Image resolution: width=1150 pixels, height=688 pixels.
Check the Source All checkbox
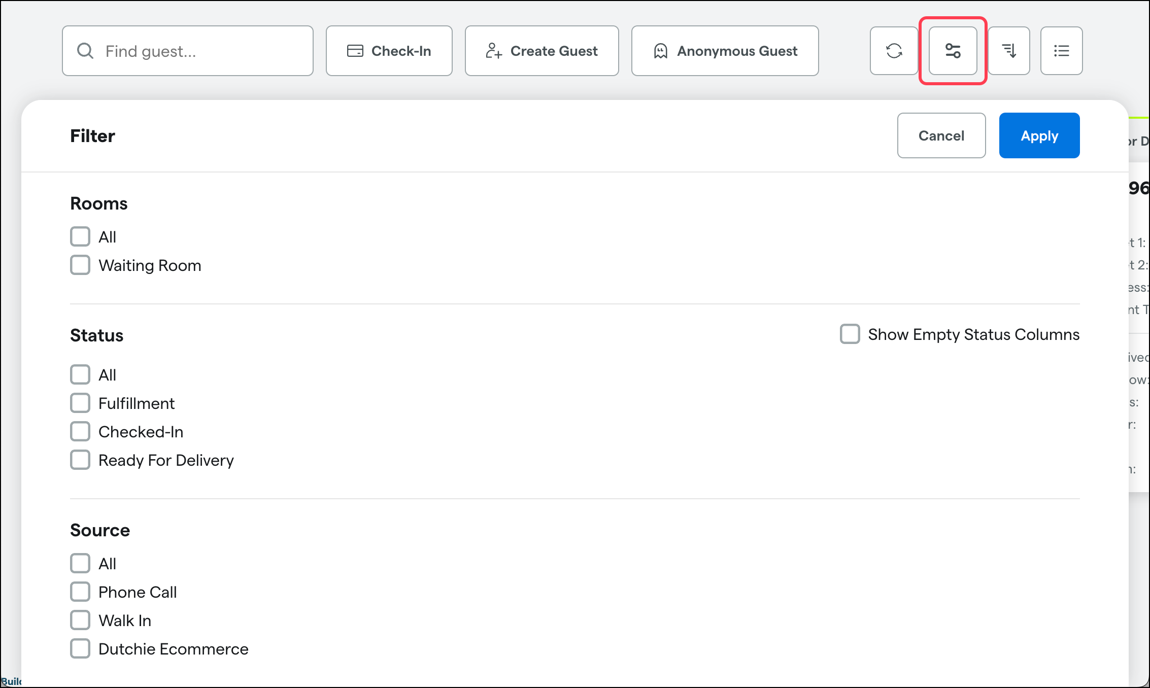(80, 563)
